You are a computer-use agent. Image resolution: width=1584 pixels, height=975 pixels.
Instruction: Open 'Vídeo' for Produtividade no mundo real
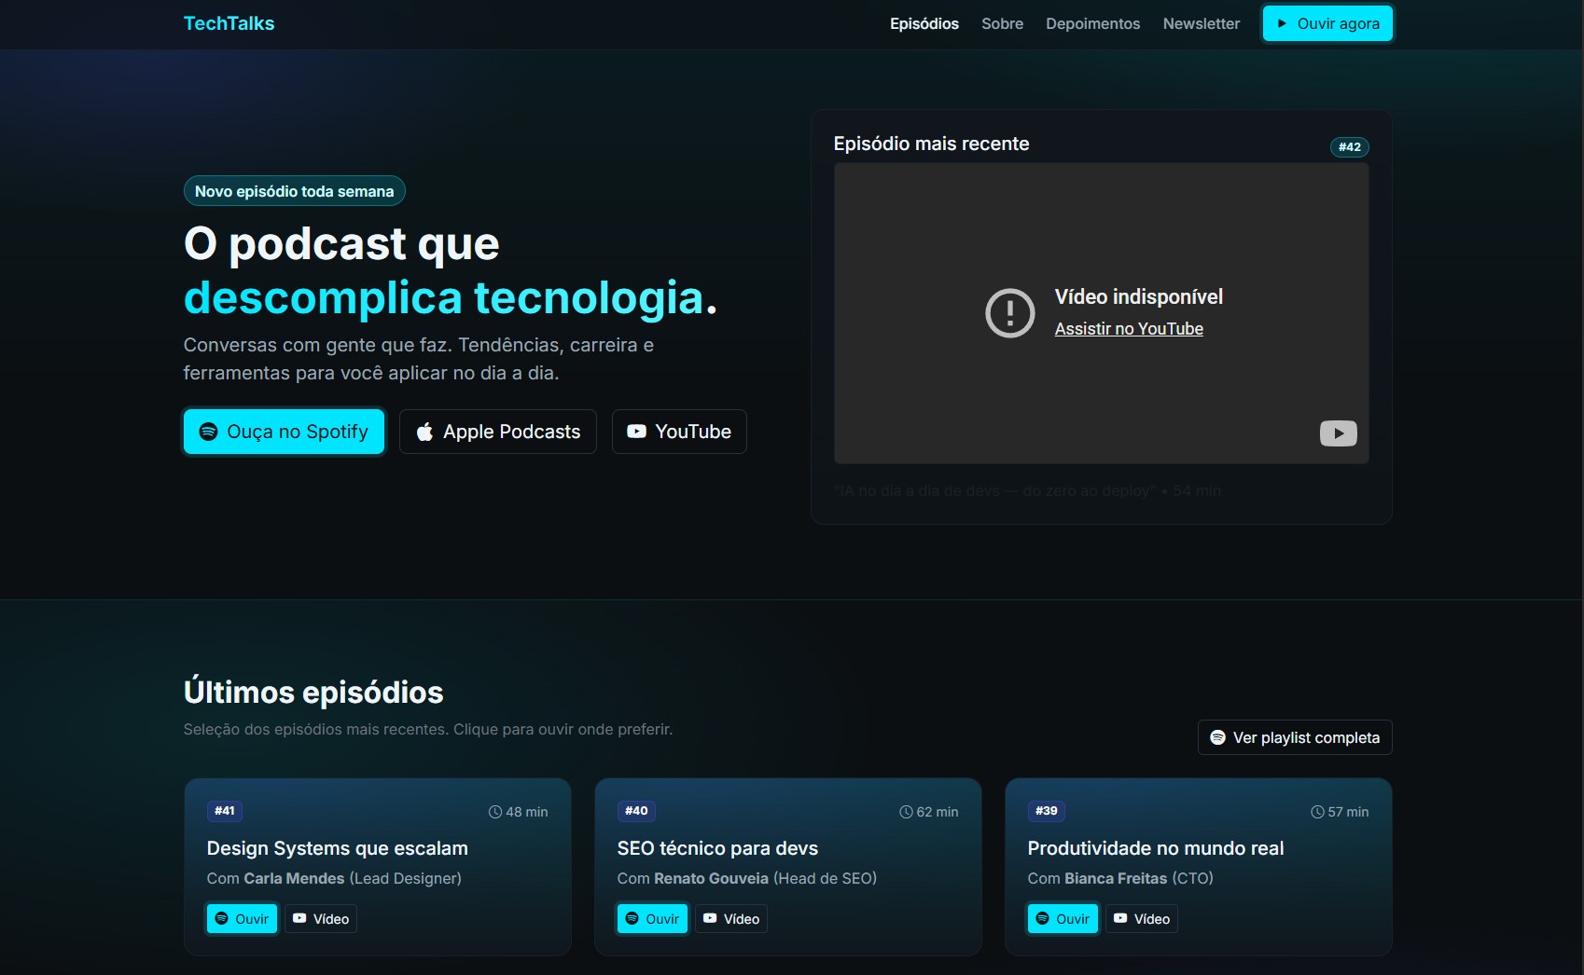[1142, 919]
